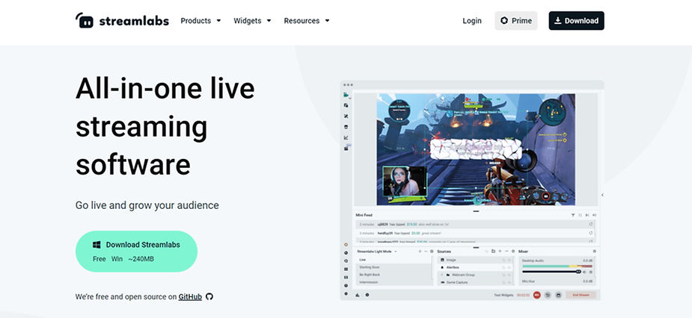Add a new scene with plus icon
Viewport: 692px width, 318px height.
[x=420, y=251]
